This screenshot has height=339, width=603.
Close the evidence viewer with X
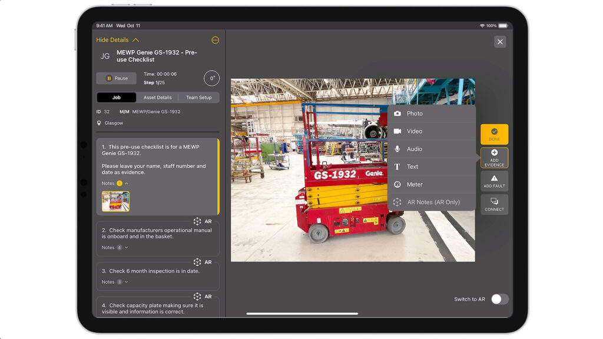500,42
